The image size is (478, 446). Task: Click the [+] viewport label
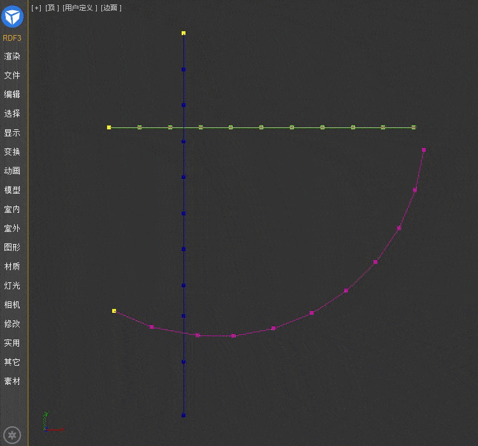click(36, 8)
